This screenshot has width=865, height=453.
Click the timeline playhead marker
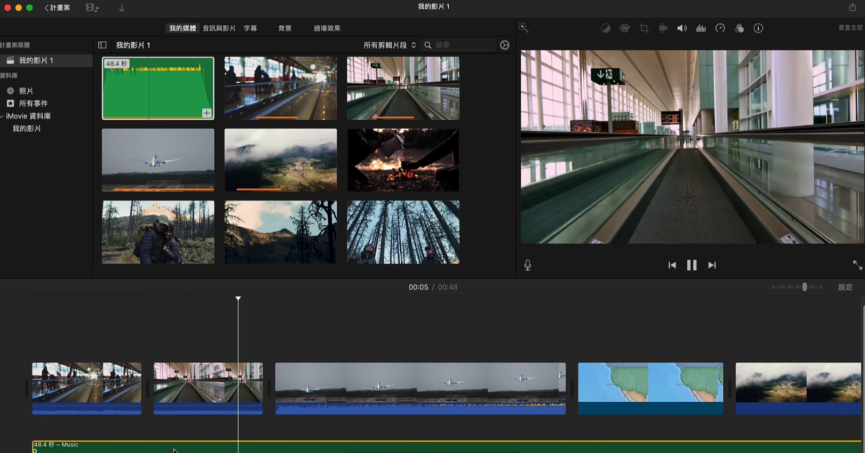pyautogui.click(x=238, y=298)
